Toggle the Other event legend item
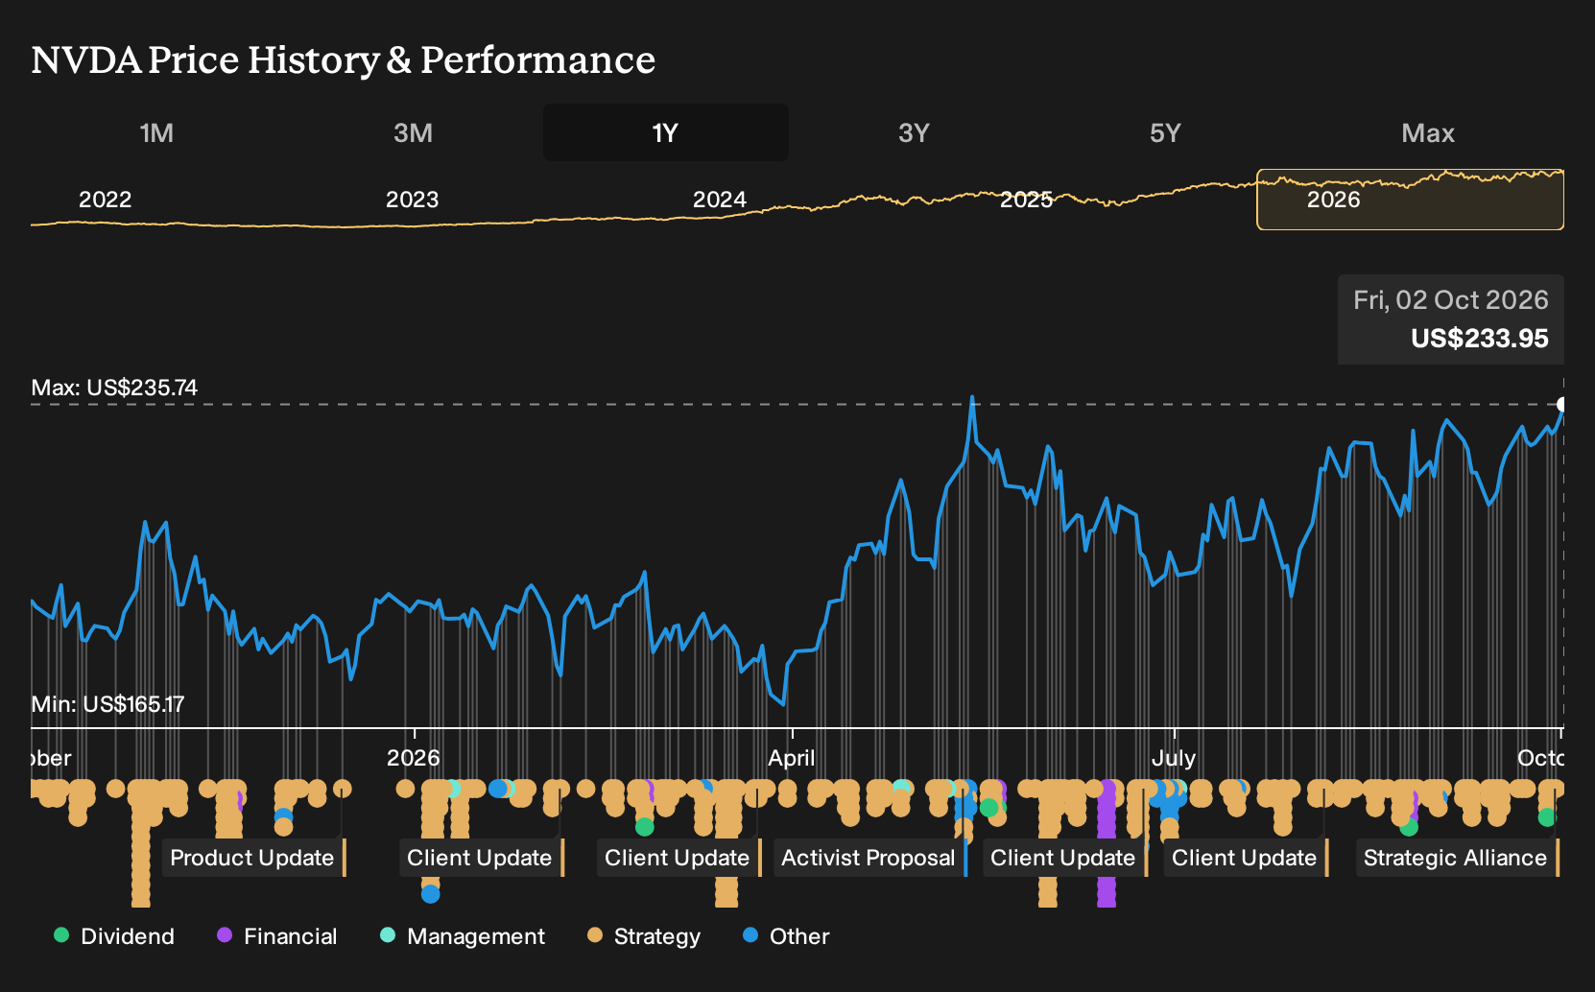Viewport: 1595px width, 992px height. coord(786,936)
